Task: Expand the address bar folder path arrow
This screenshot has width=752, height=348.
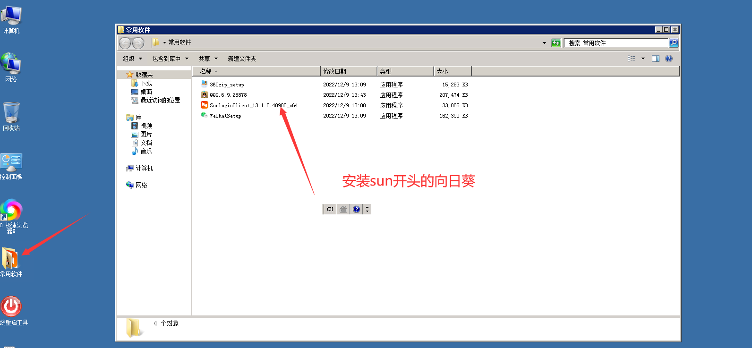Action: point(164,42)
